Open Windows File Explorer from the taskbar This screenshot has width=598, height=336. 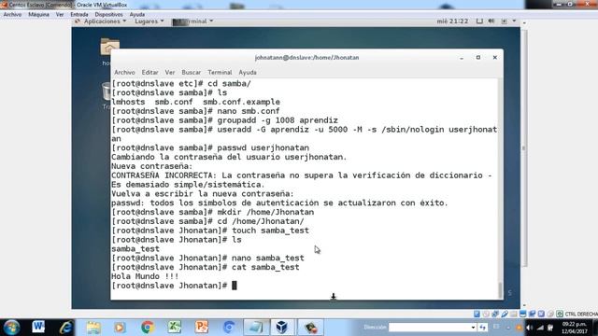tap(93, 328)
